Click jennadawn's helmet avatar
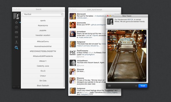 pyautogui.click(x=72, y=34)
